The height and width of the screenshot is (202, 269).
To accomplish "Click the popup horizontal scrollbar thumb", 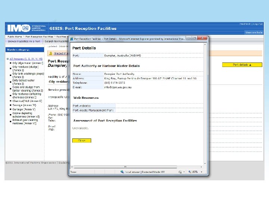I will [125, 167].
